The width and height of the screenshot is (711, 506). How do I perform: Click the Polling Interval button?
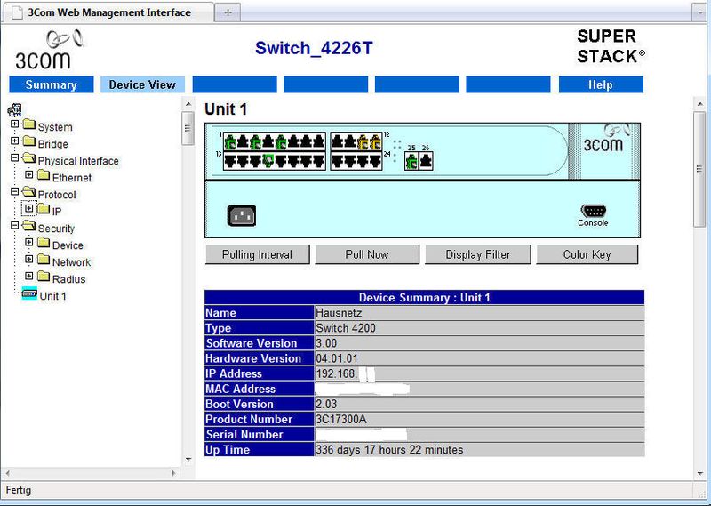tap(257, 254)
